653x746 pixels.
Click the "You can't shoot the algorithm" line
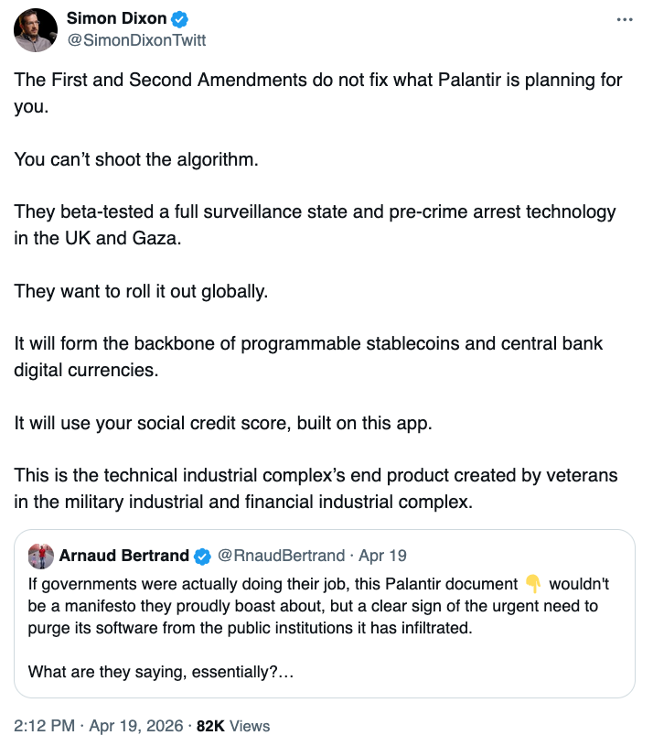click(137, 159)
